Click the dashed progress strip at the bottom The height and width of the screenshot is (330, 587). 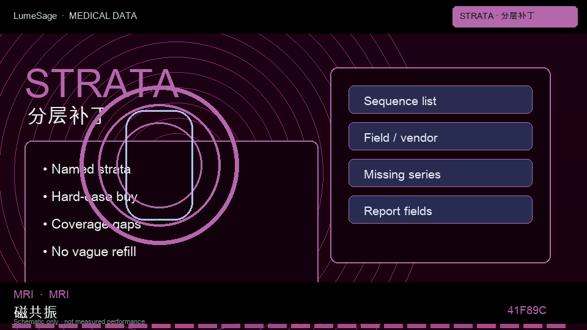click(x=289, y=326)
